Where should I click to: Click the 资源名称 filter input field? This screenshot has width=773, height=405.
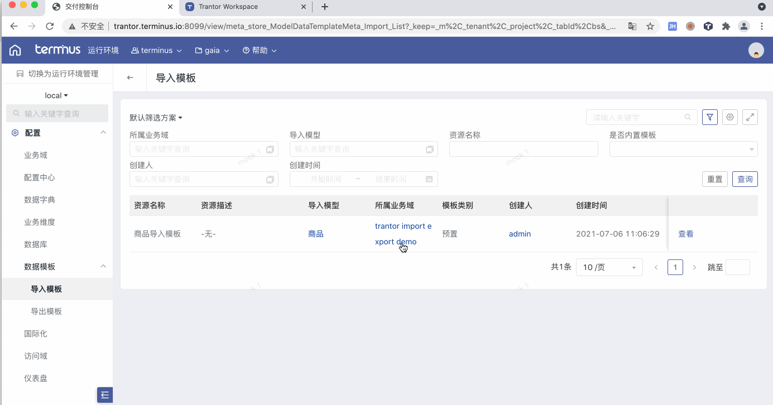pyautogui.click(x=523, y=149)
